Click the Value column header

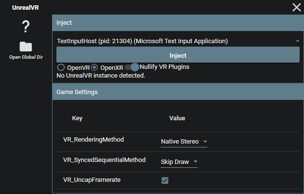(177, 118)
